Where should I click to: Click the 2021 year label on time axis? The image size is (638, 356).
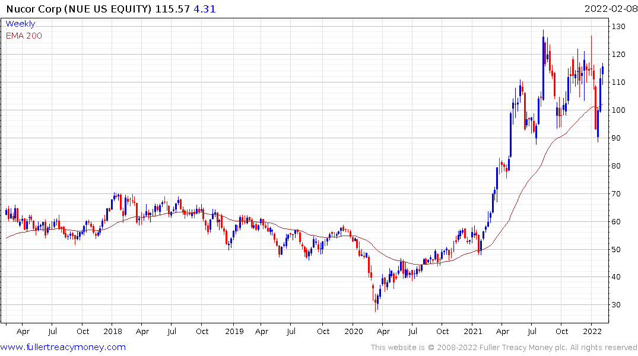tap(473, 331)
